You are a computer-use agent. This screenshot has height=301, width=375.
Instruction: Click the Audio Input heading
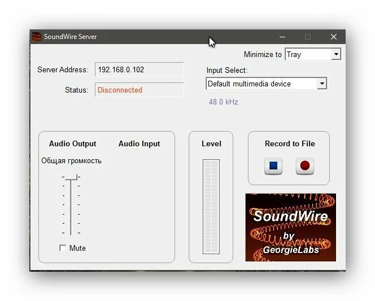pyautogui.click(x=139, y=143)
